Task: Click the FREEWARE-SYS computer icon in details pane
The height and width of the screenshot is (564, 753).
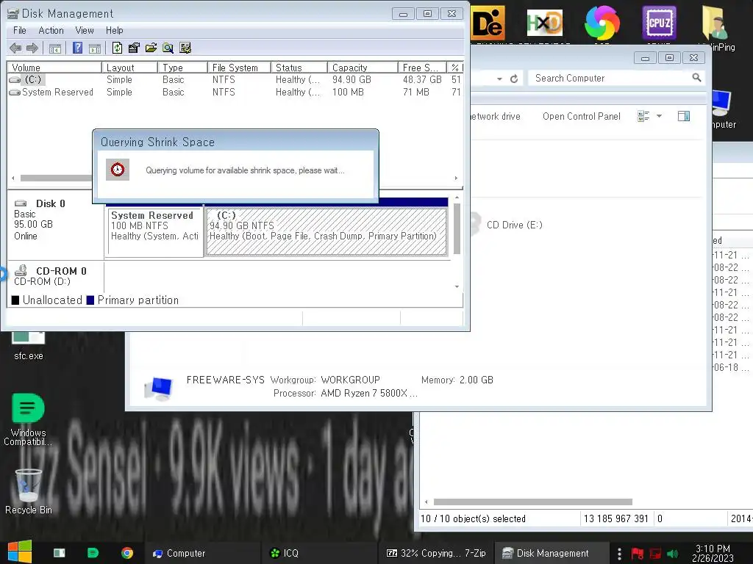Action: (x=159, y=388)
